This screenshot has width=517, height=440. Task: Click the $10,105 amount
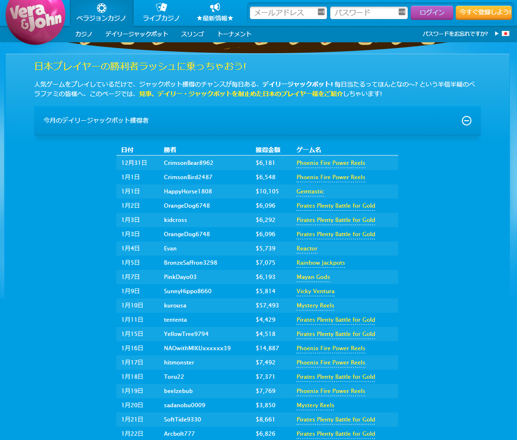[268, 191]
